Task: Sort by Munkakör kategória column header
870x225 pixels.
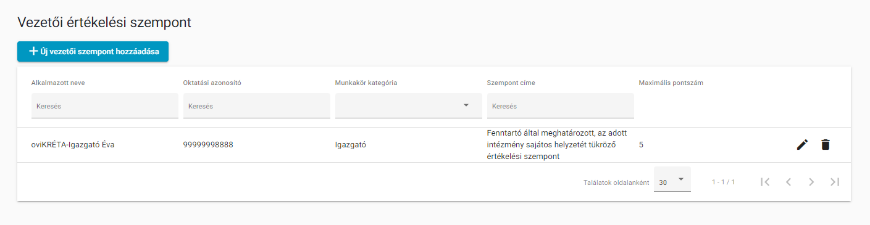Action: point(366,83)
